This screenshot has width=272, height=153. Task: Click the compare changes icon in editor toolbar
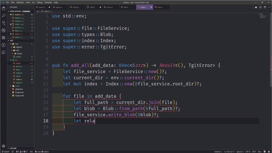click(x=261, y=7)
